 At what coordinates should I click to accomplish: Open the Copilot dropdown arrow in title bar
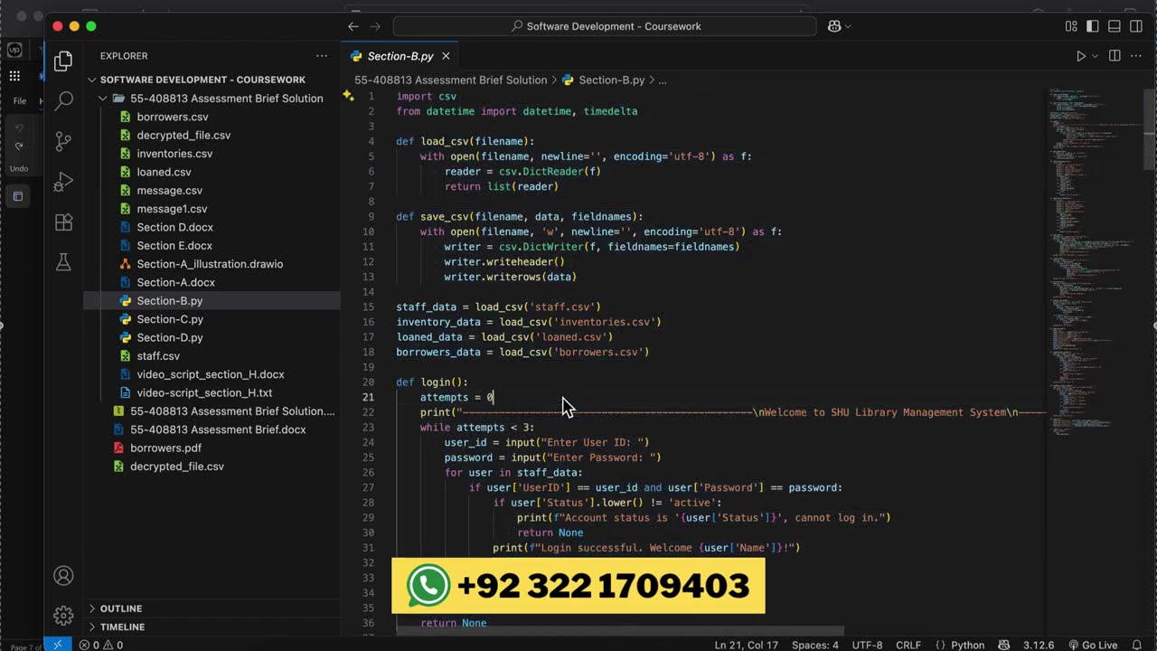pyautogui.click(x=848, y=26)
